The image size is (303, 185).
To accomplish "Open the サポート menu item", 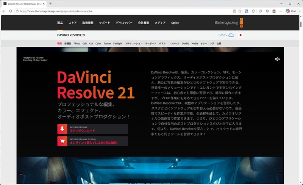I will (x=105, y=23).
